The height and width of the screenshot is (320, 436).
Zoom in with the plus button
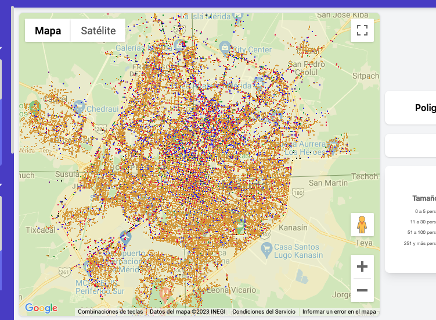(x=362, y=267)
